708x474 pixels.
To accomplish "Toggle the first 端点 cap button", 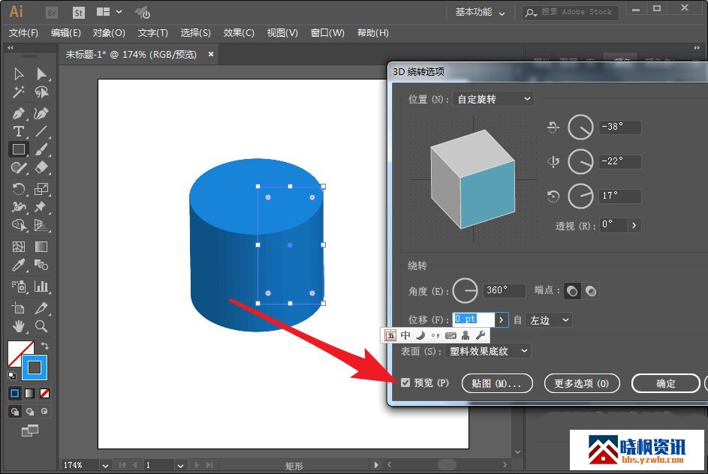I will click(572, 291).
